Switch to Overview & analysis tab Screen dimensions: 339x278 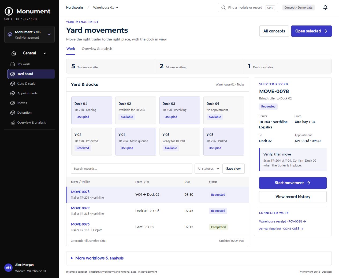coord(97,49)
